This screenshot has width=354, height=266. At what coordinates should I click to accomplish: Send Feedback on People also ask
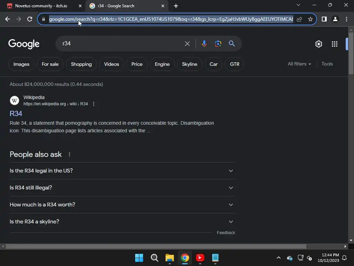click(226, 233)
